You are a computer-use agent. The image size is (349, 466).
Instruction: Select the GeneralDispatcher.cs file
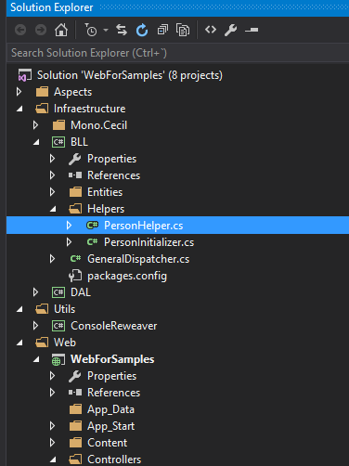[138, 259]
